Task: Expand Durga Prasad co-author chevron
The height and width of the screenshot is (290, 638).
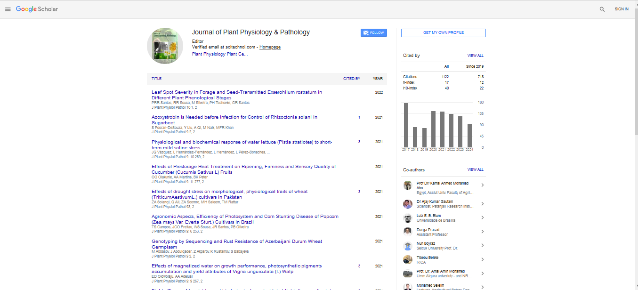Action: point(482,232)
